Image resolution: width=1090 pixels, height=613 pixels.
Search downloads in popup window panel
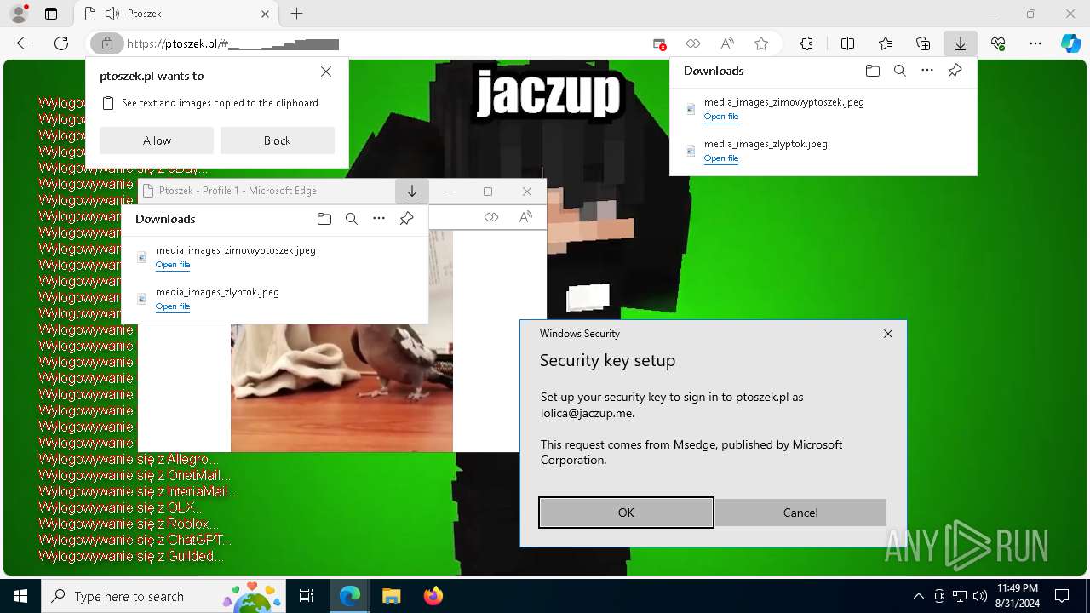coord(351,219)
